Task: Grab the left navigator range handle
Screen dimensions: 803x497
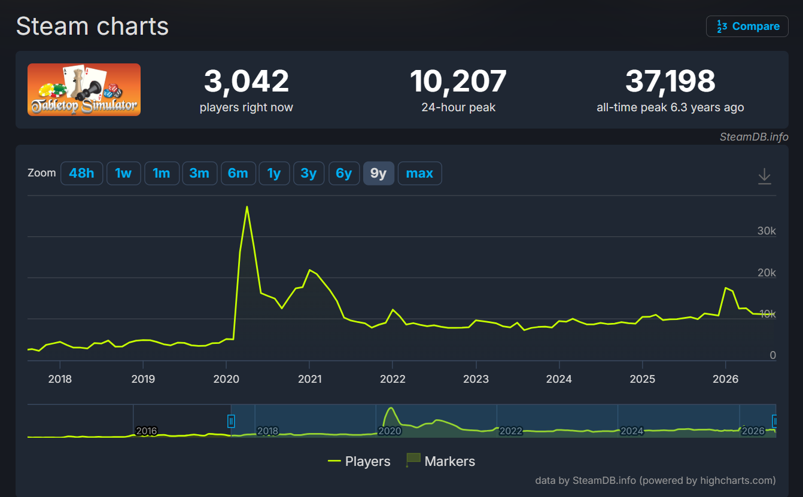Action: pos(232,421)
